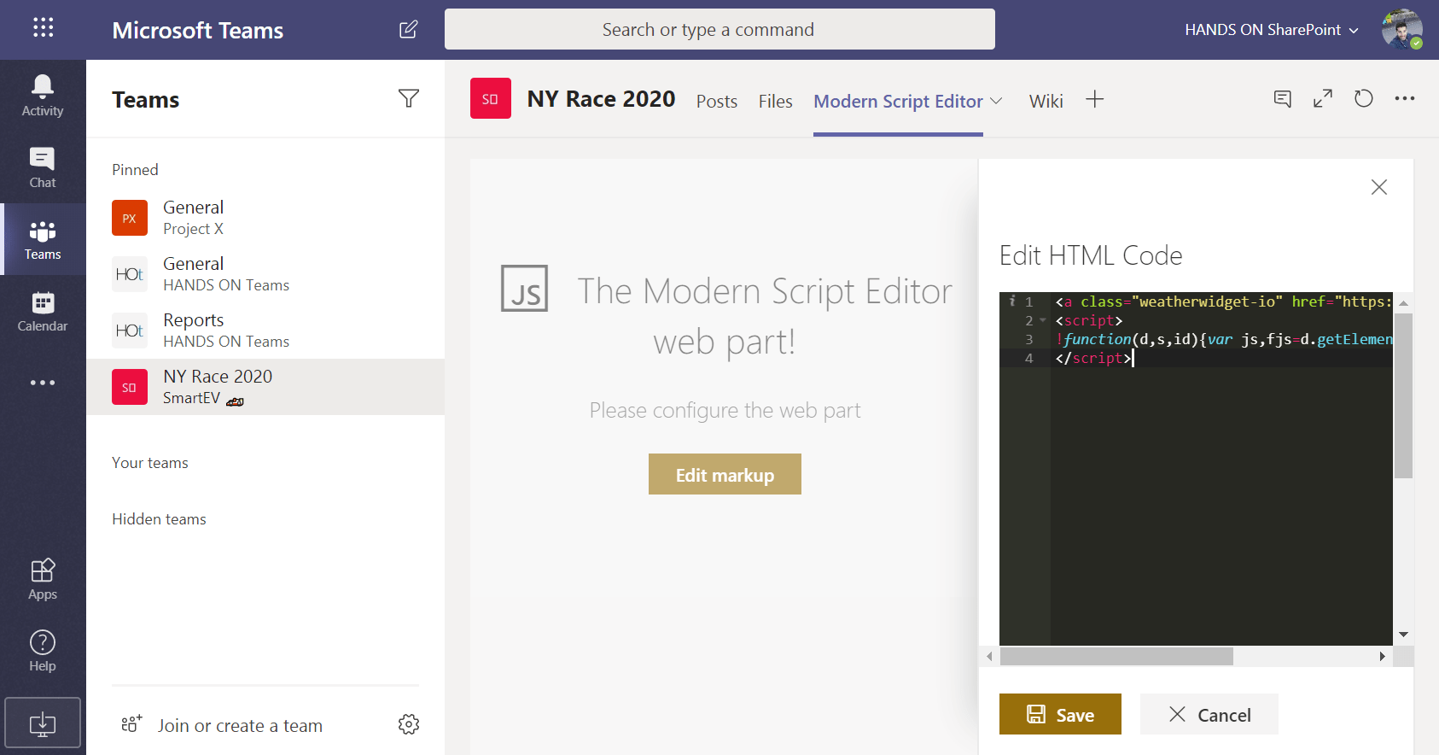Open the HANDS ON SharePoint organization dropdown
The image size is (1439, 755).
1271,30
